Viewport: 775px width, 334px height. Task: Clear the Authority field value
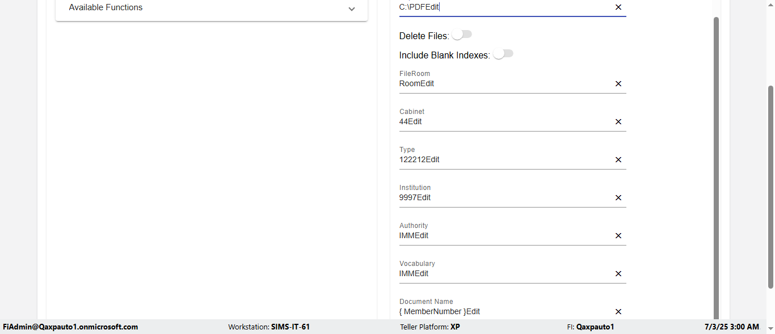click(x=618, y=236)
